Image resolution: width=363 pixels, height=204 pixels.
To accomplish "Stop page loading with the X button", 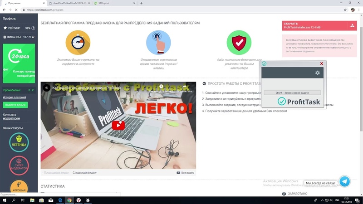I will tap(16, 10).
